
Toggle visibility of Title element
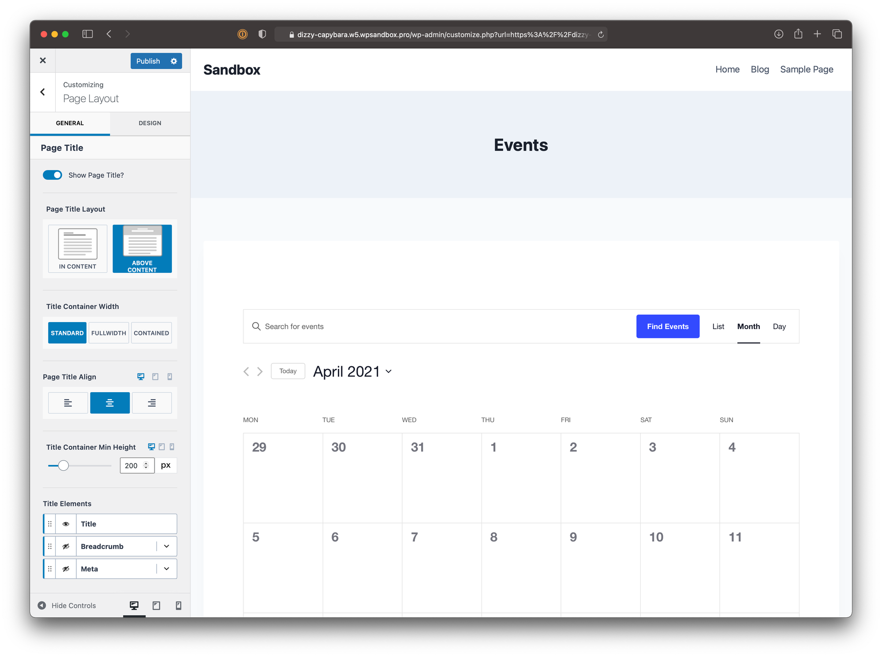coord(66,524)
